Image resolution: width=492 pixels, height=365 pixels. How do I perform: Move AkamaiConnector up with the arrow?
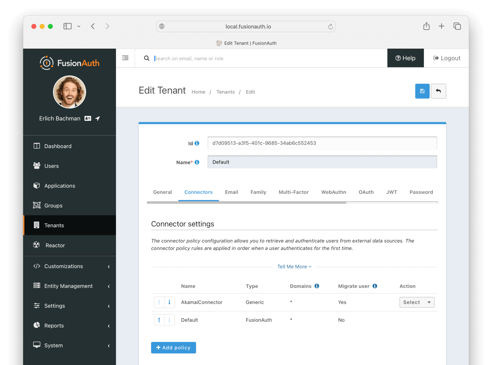(159, 302)
